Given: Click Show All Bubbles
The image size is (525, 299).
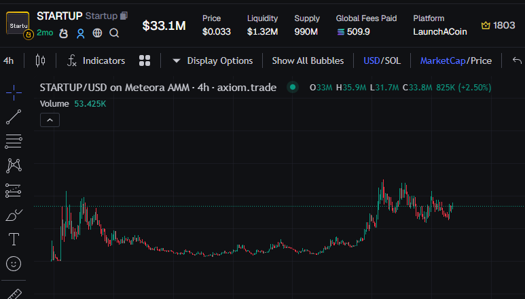Looking at the screenshot, I should (308, 60).
